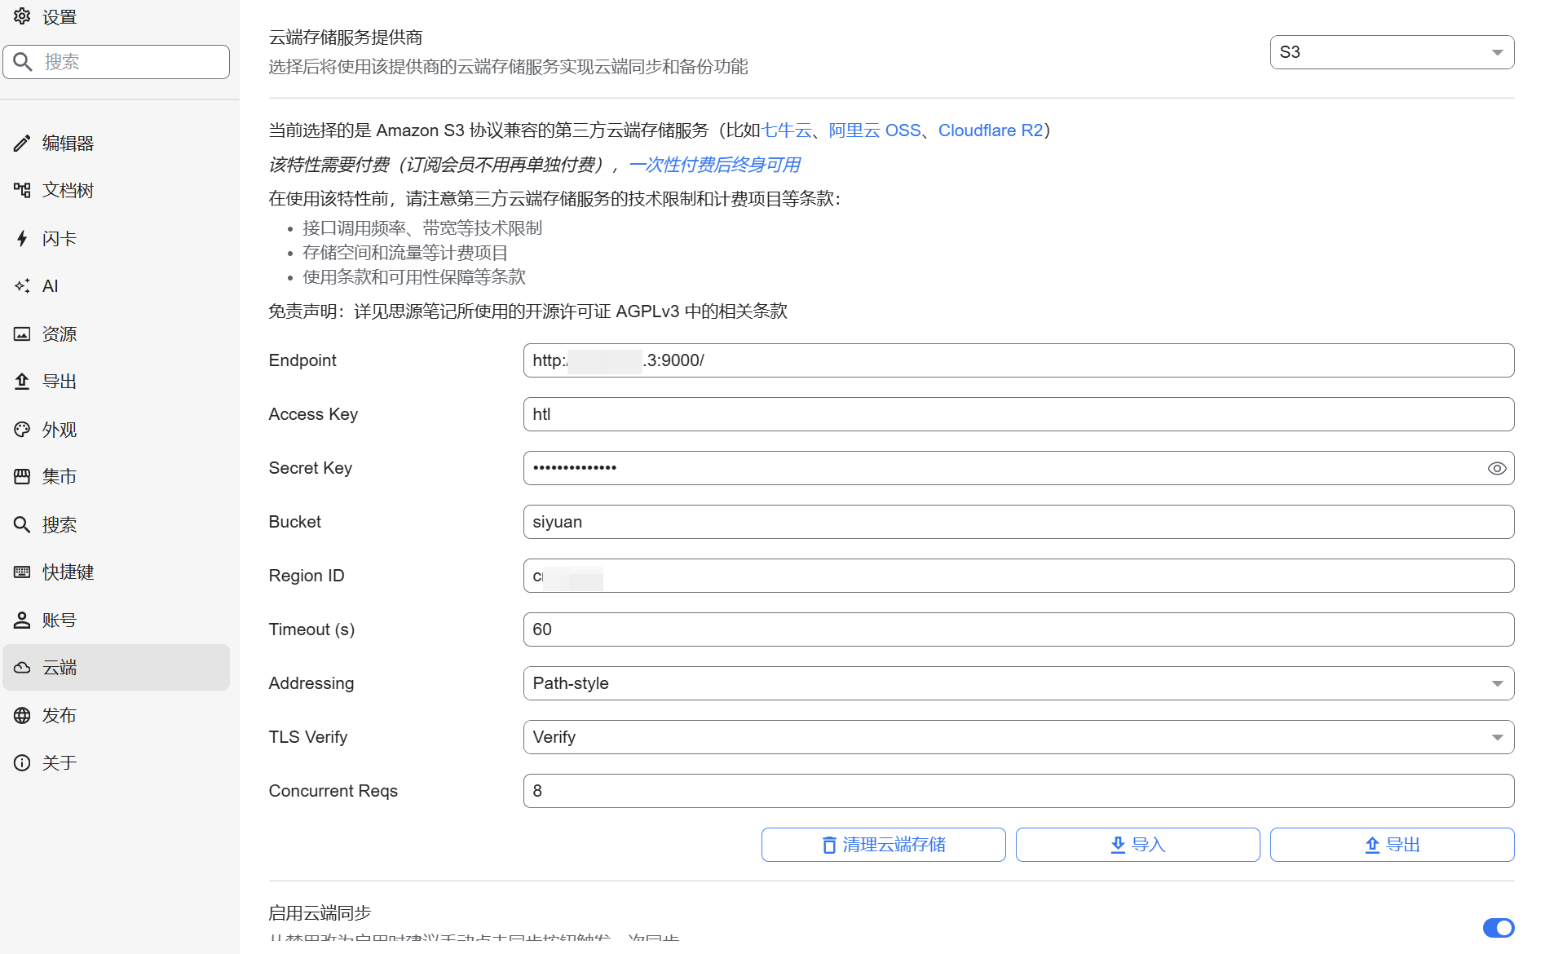Click the Editor pencil icon
Screen dimensions: 1545x954
[x=22, y=144]
